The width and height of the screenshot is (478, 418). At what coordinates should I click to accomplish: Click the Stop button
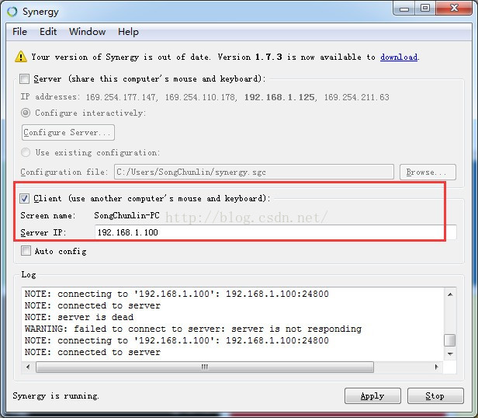(x=435, y=395)
